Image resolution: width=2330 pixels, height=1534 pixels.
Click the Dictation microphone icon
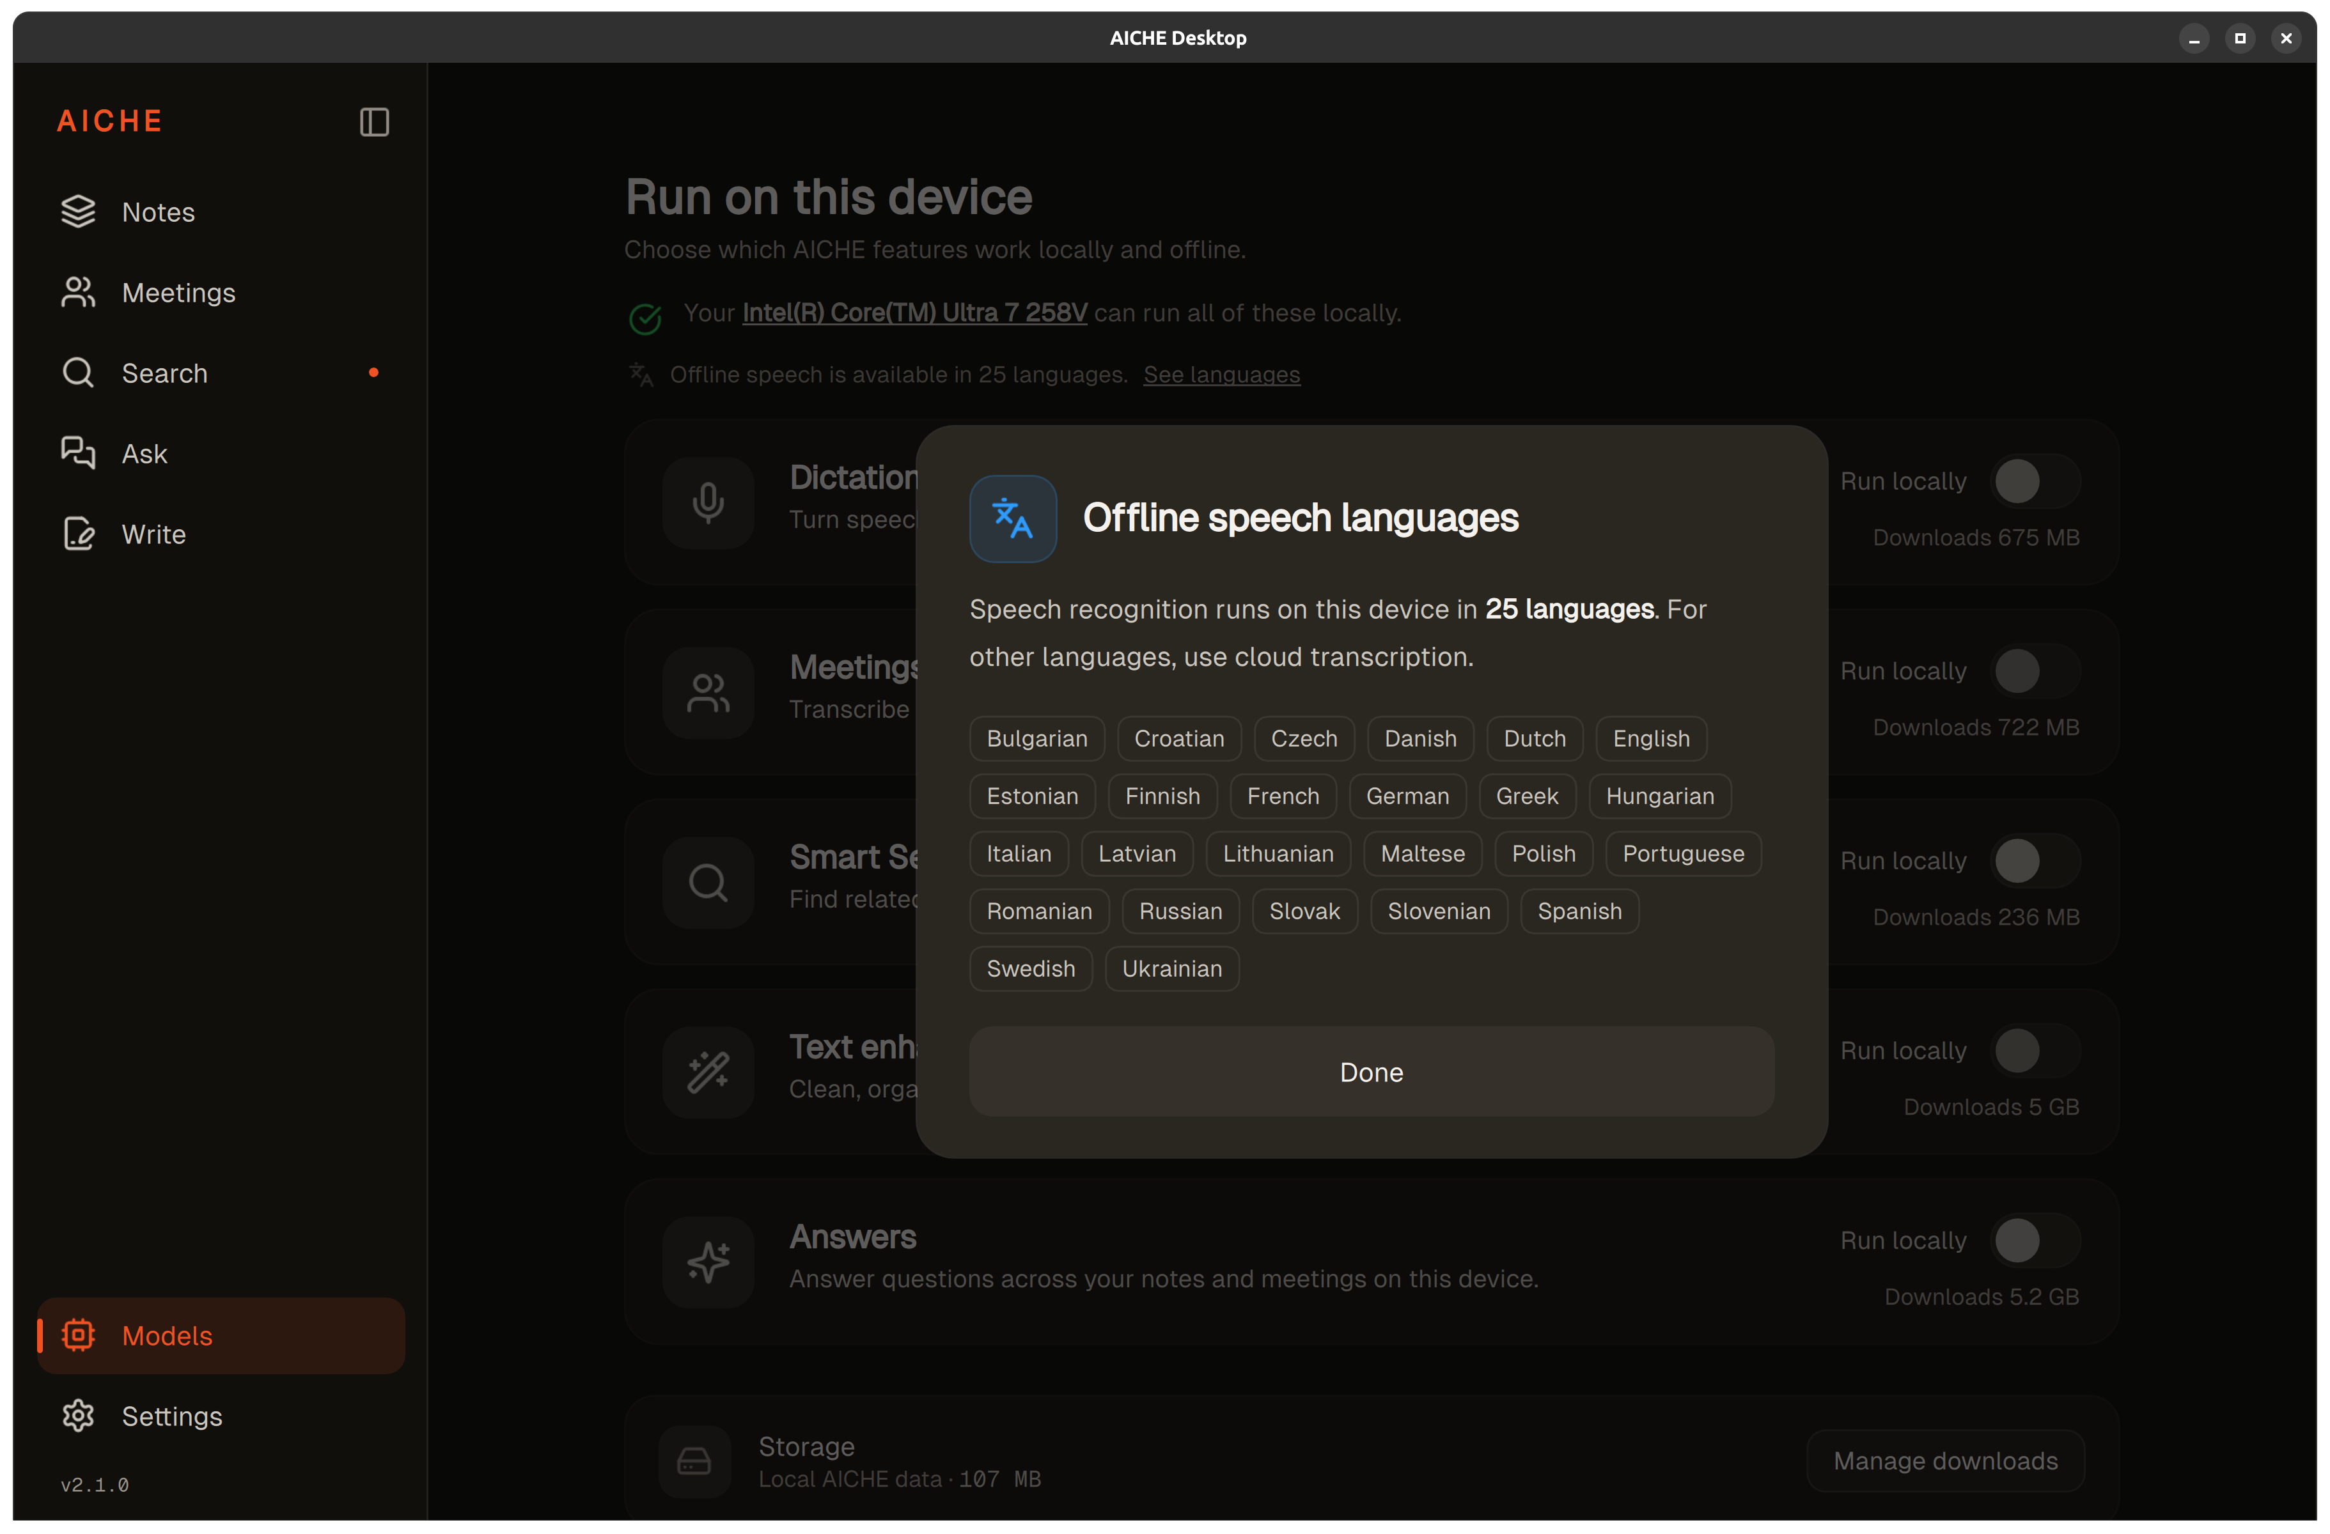708,503
